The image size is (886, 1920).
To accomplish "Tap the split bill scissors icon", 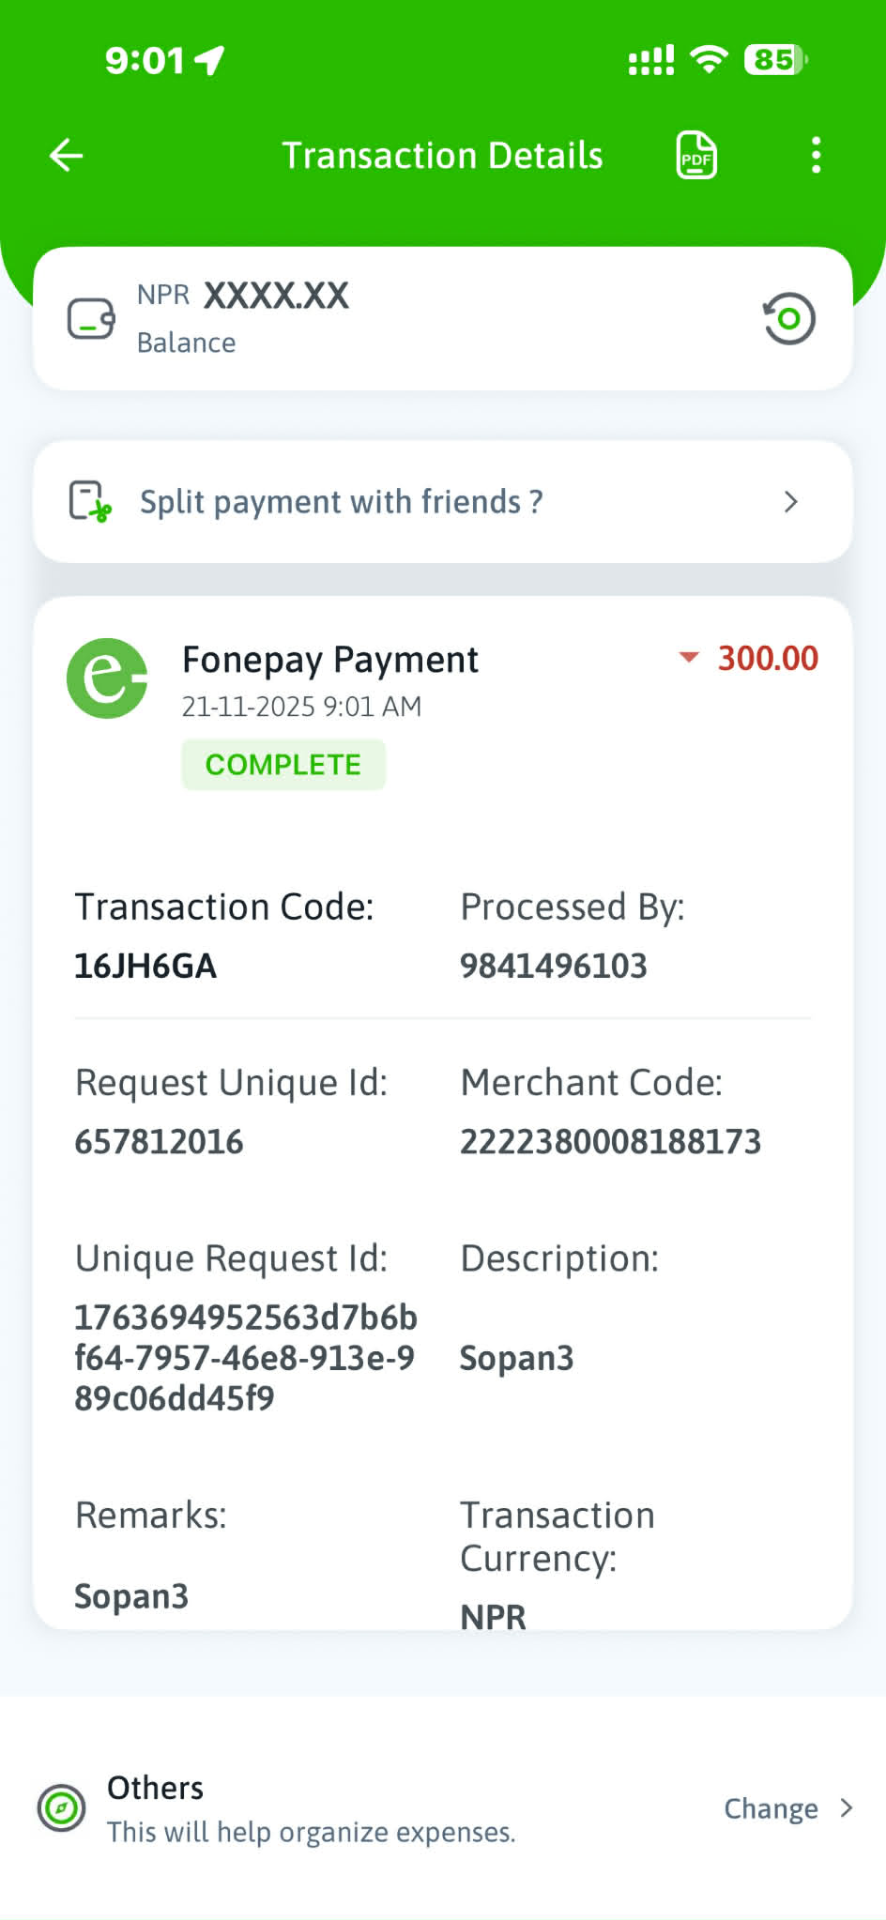I will (90, 502).
